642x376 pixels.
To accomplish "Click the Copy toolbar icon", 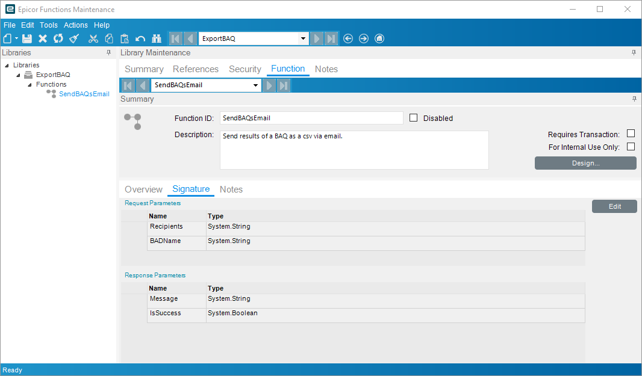I will point(109,39).
